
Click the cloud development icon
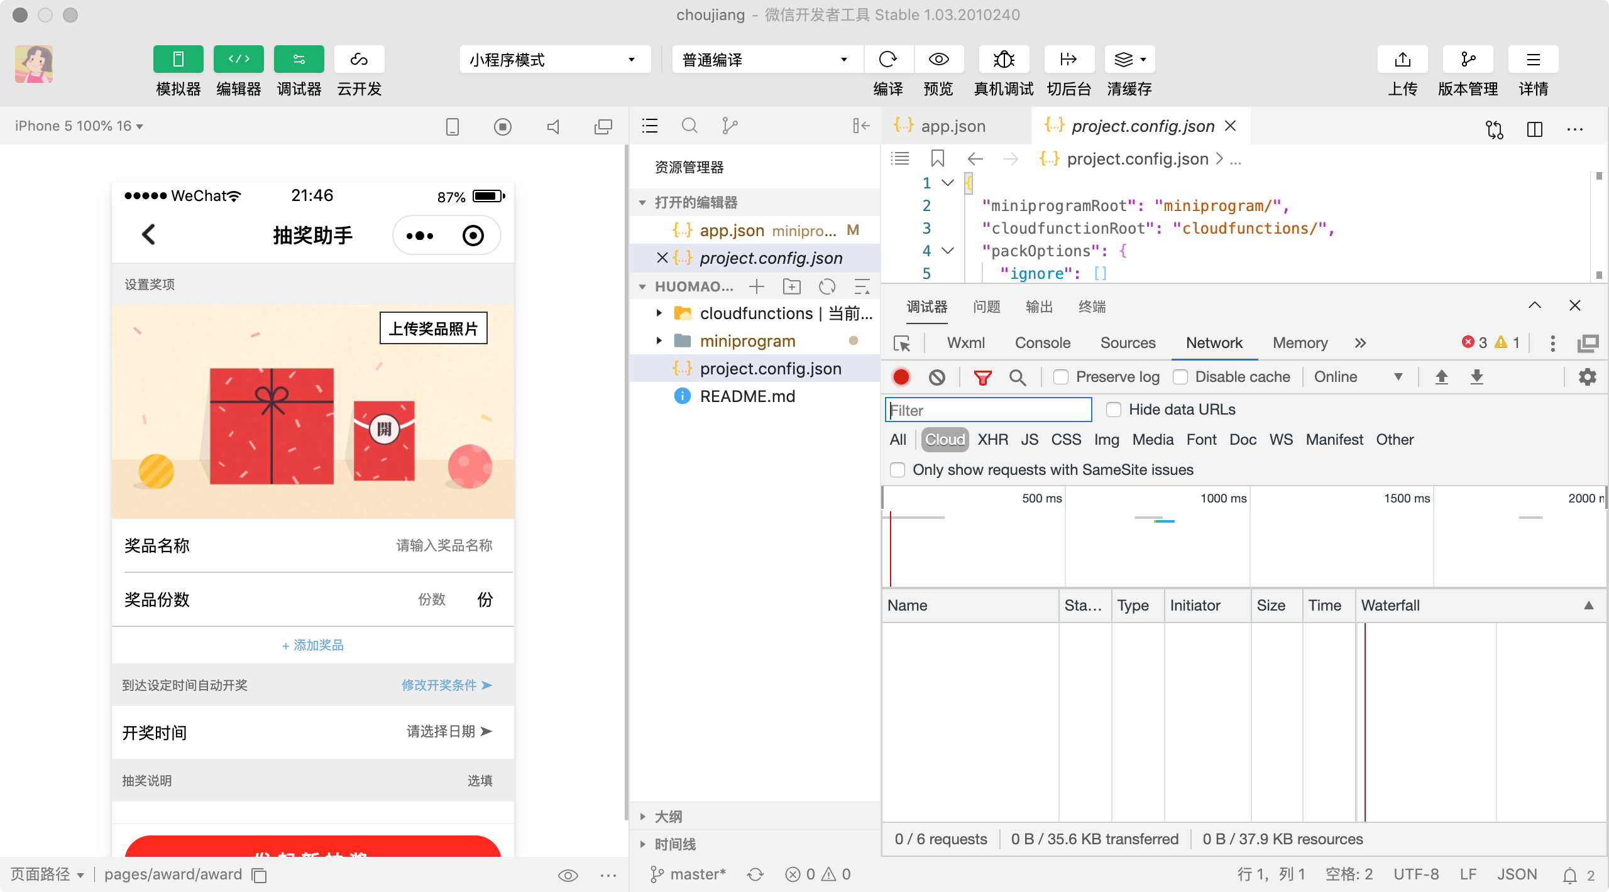pyautogui.click(x=359, y=59)
